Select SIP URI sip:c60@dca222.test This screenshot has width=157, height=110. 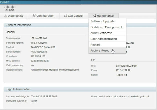click(x=126, y=66)
